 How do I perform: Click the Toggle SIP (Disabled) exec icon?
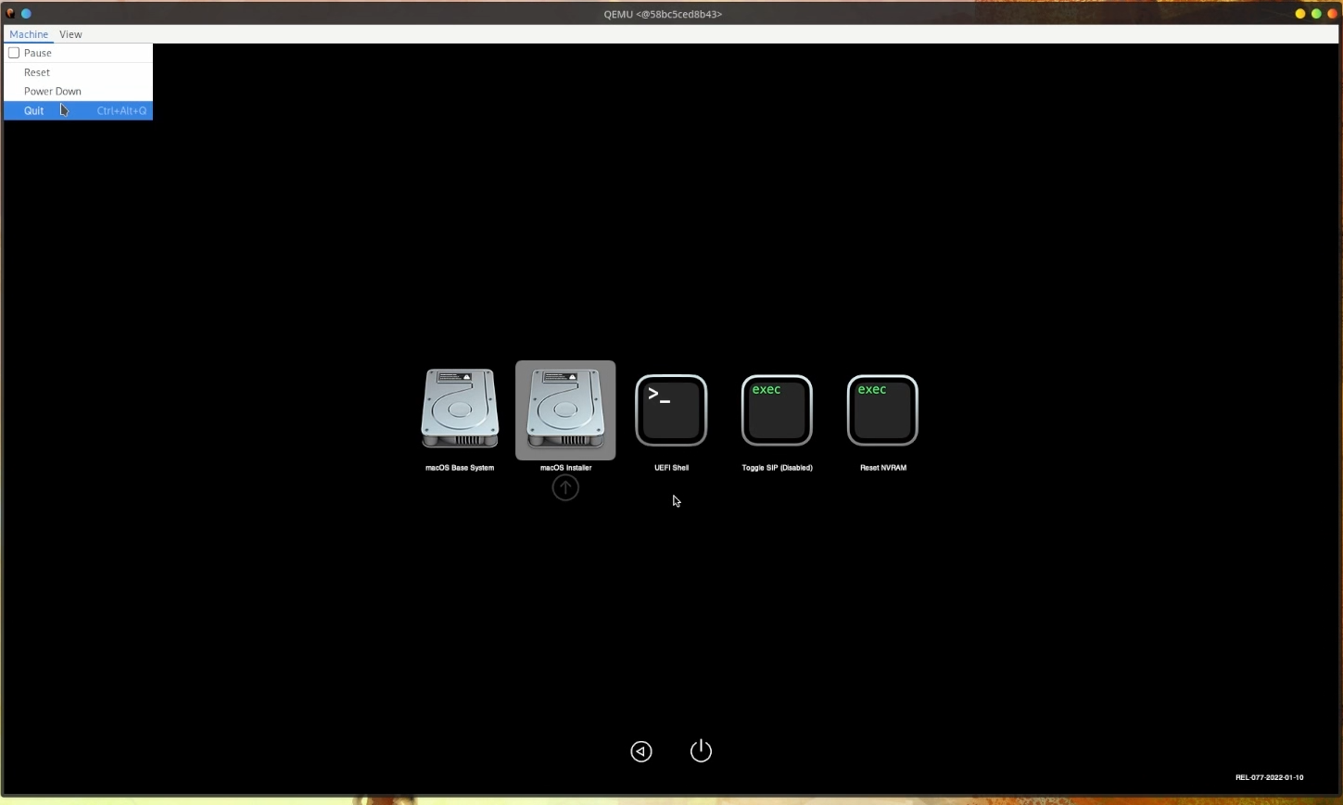point(777,410)
